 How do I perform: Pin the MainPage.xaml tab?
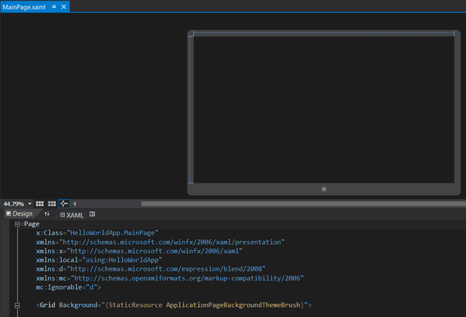point(54,7)
